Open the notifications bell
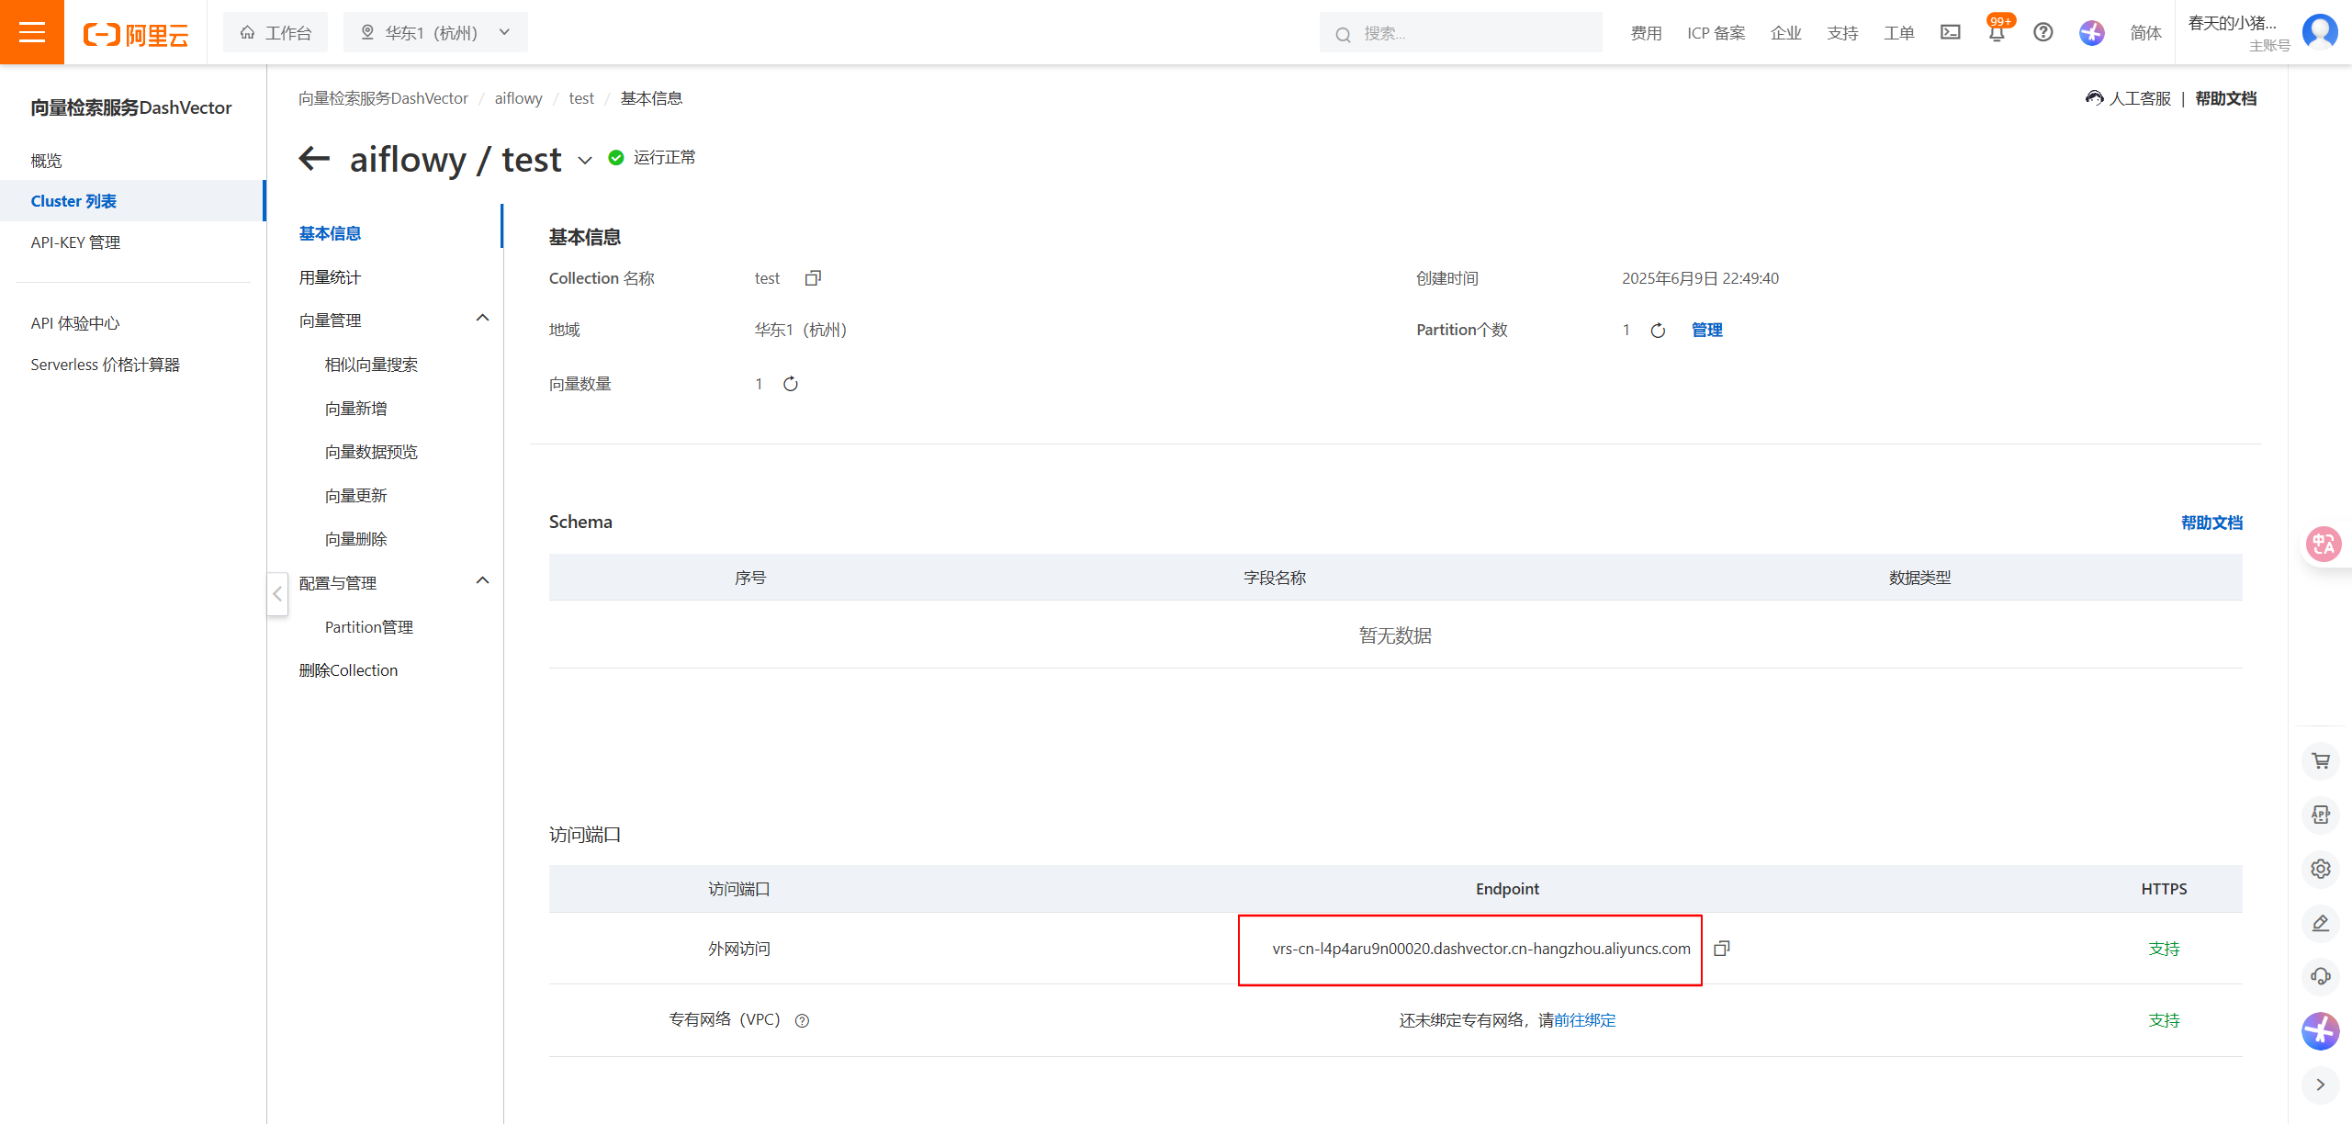2352x1124 pixels. coord(1996,34)
